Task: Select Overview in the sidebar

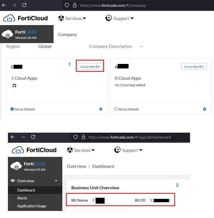Action: click(x=26, y=181)
